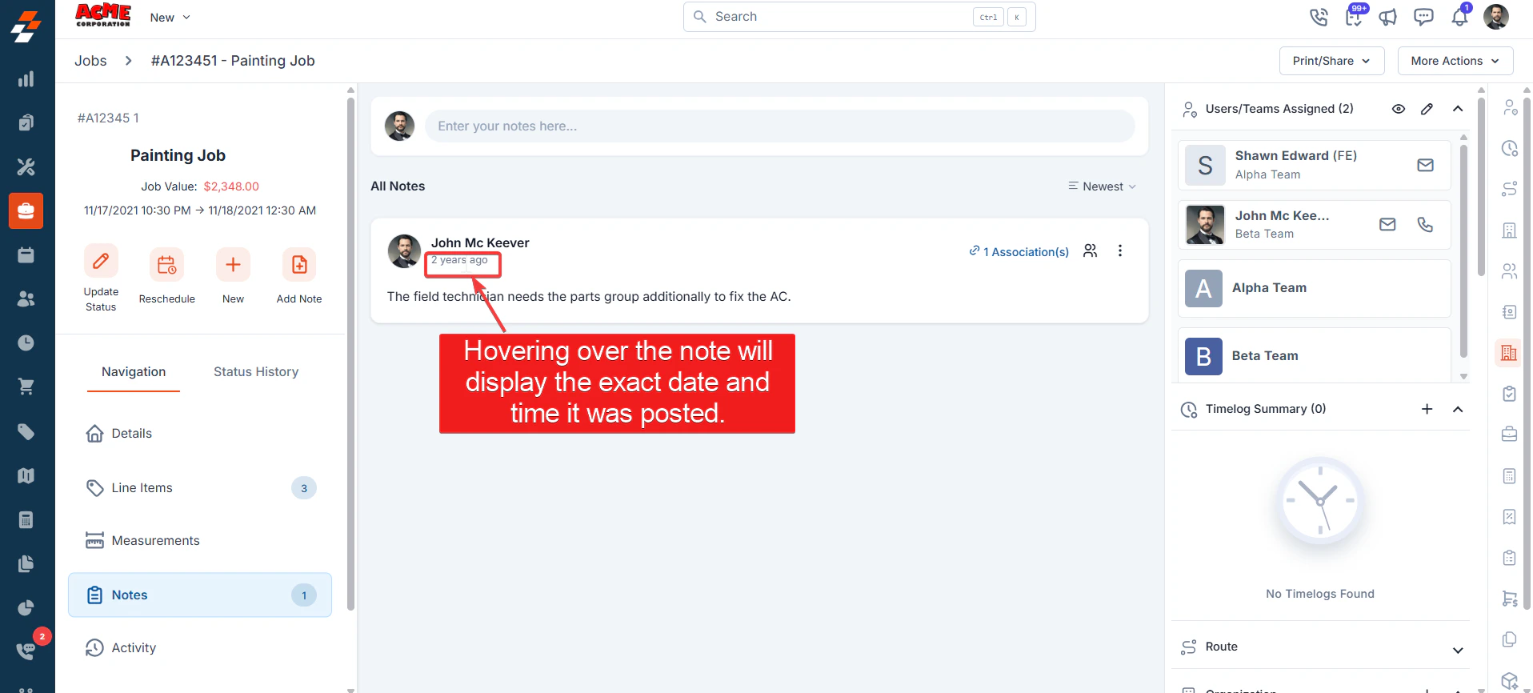The width and height of the screenshot is (1533, 693).
Task: Open the note's users icon beside associations
Action: click(1090, 250)
